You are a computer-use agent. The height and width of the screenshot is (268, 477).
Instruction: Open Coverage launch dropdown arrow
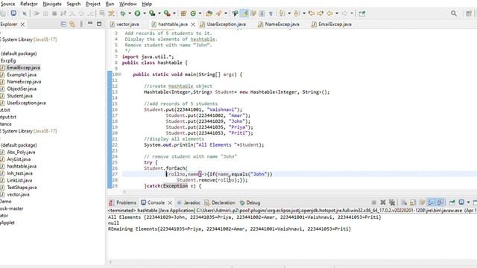(x=159, y=13)
